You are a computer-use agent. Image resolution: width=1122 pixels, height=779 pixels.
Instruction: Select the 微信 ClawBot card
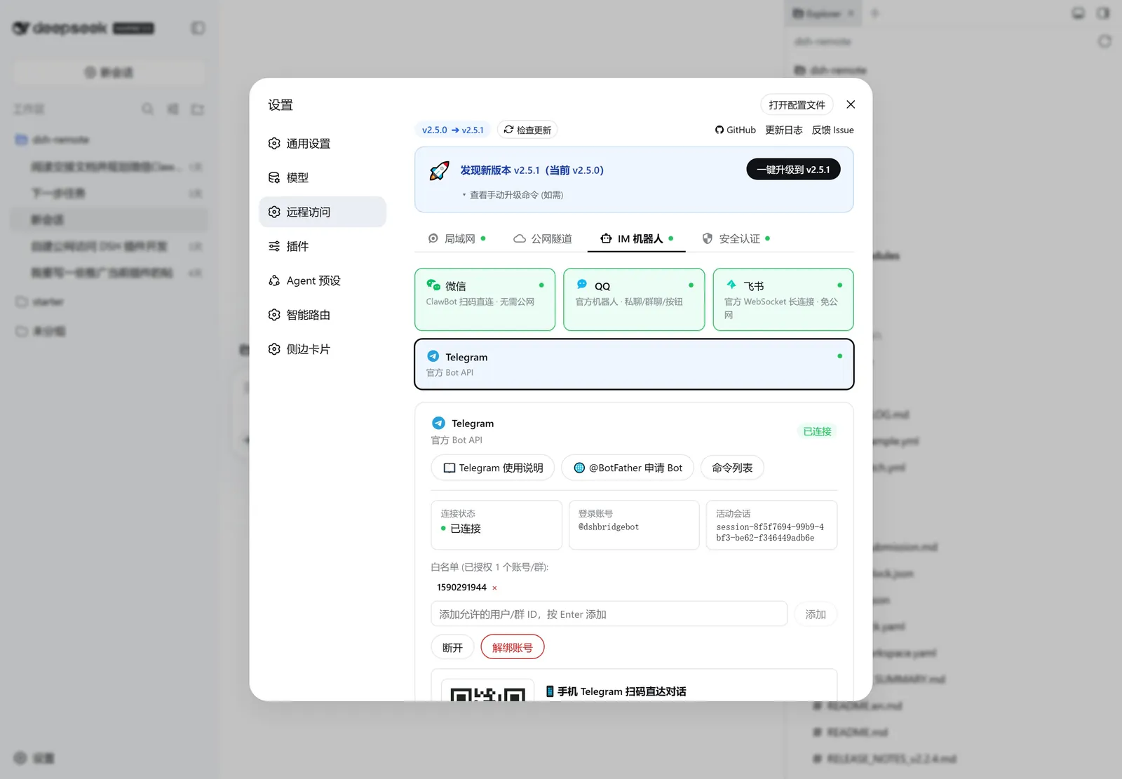(x=485, y=299)
